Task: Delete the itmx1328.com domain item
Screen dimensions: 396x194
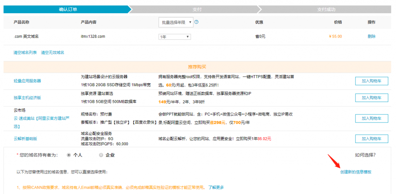Action: [371, 36]
